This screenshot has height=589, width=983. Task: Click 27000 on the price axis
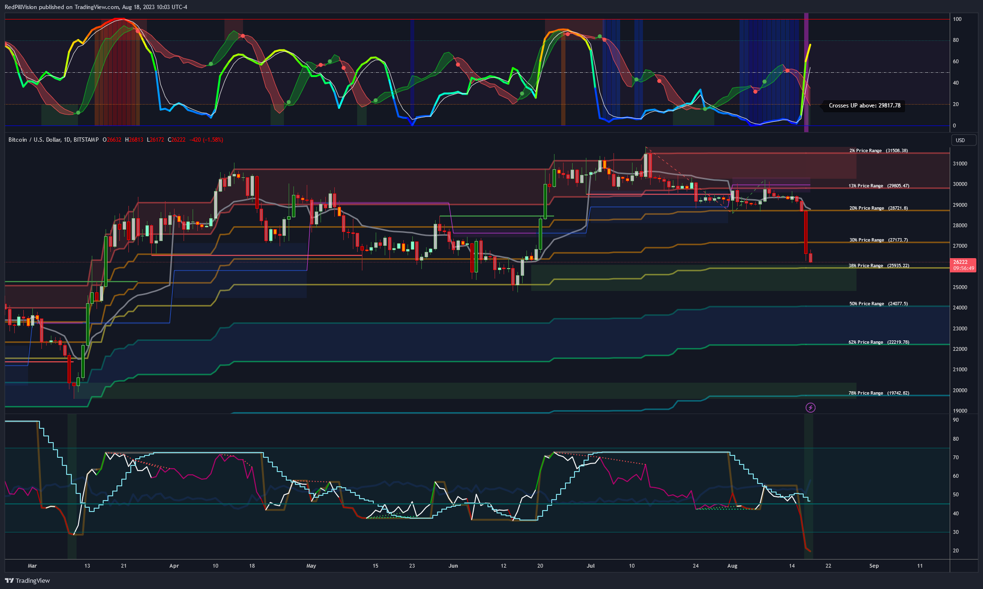[960, 246]
